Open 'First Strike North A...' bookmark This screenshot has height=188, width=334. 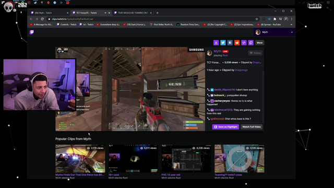point(162,25)
